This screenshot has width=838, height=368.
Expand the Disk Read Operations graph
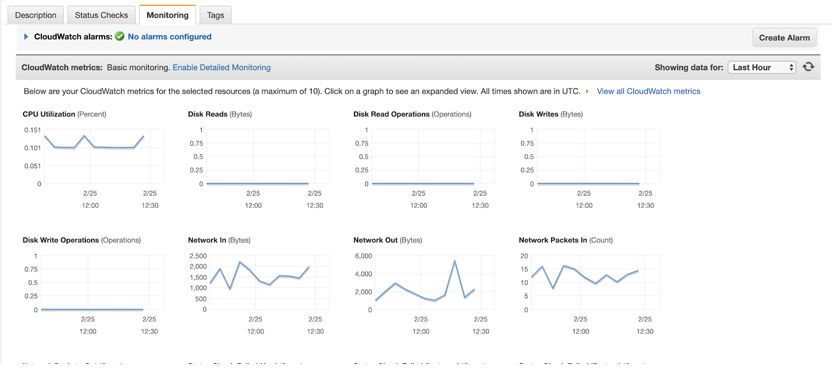433,157
